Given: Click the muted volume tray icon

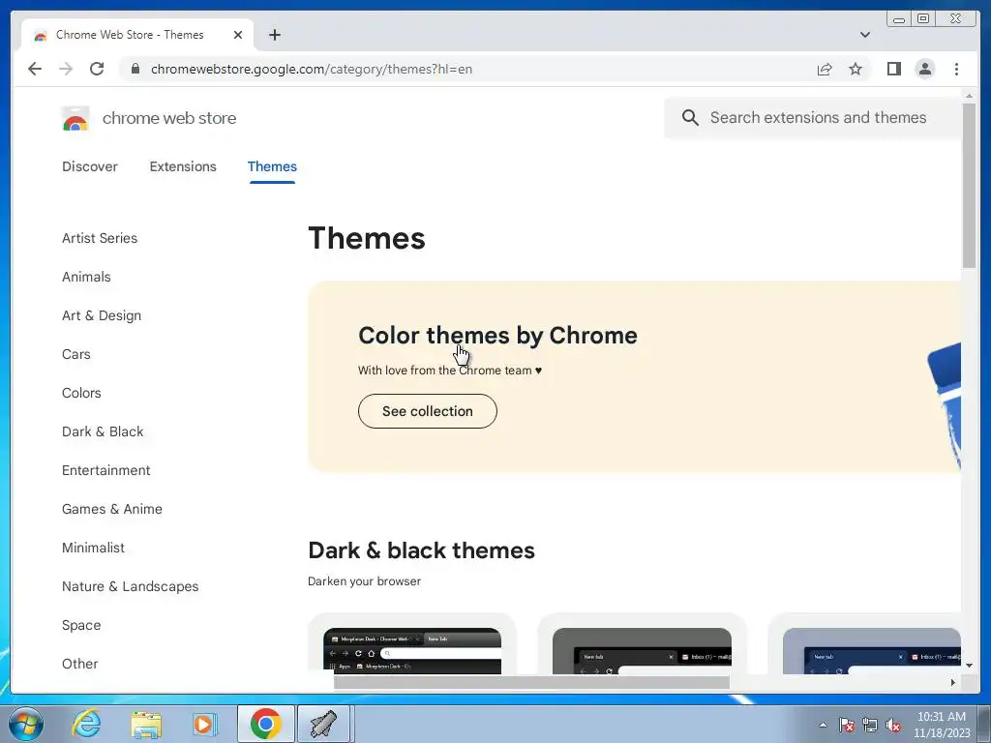Looking at the screenshot, I should [893, 725].
